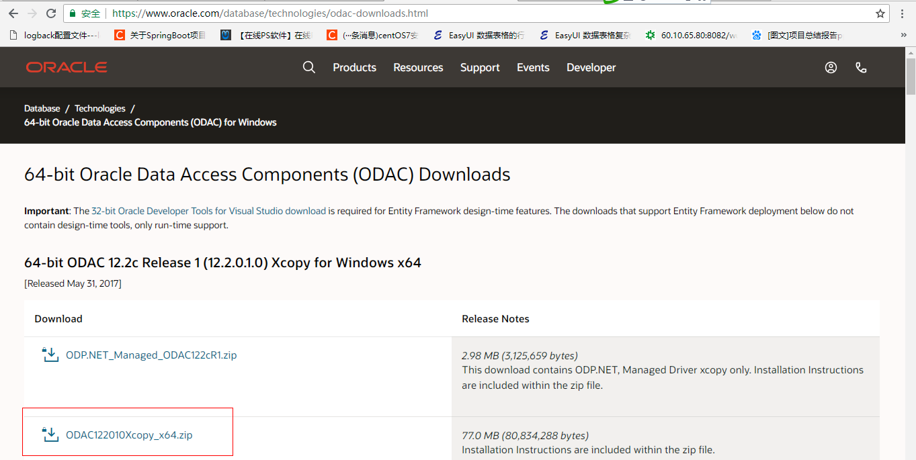Go back using the browser back arrow
Image resolution: width=916 pixels, height=460 pixels.
click(13, 13)
